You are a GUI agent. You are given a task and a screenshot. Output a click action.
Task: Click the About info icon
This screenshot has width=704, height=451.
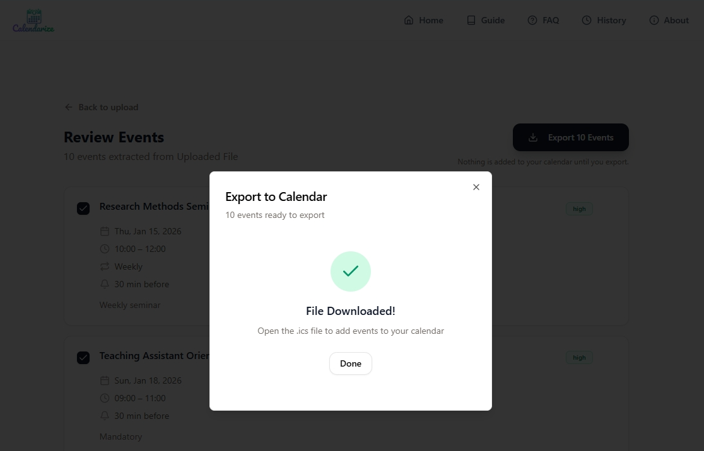pyautogui.click(x=654, y=20)
